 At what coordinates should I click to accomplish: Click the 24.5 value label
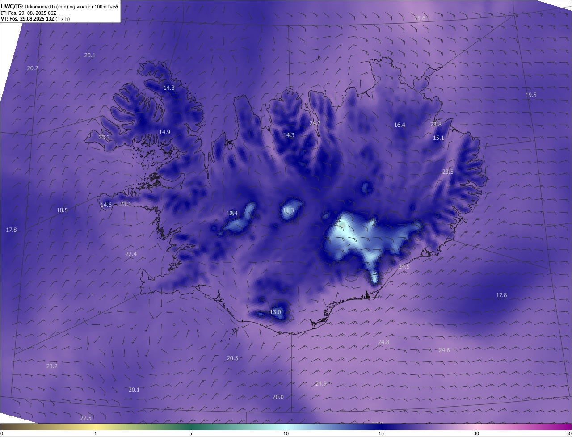click(x=404, y=266)
